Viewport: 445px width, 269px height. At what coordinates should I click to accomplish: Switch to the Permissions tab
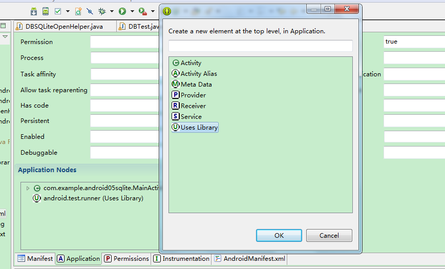126,258
